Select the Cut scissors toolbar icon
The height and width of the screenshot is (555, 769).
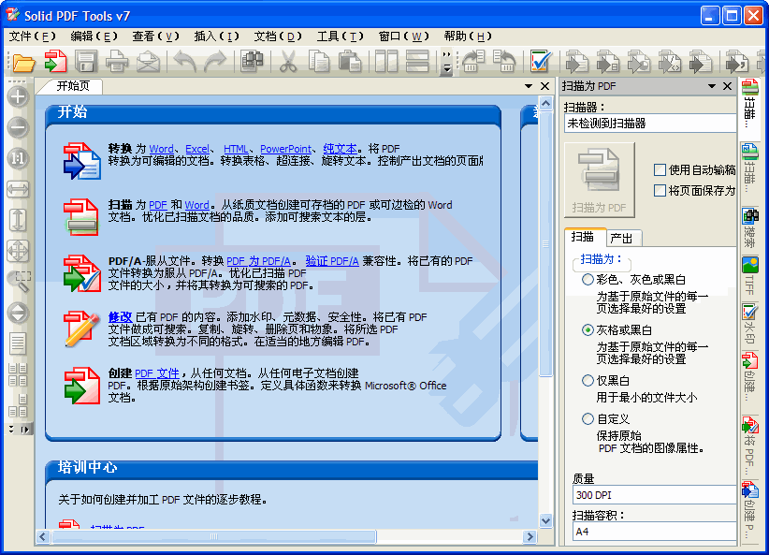(287, 61)
